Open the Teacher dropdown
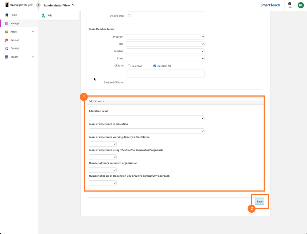Viewport: 307px width, 234px height. point(165,51)
